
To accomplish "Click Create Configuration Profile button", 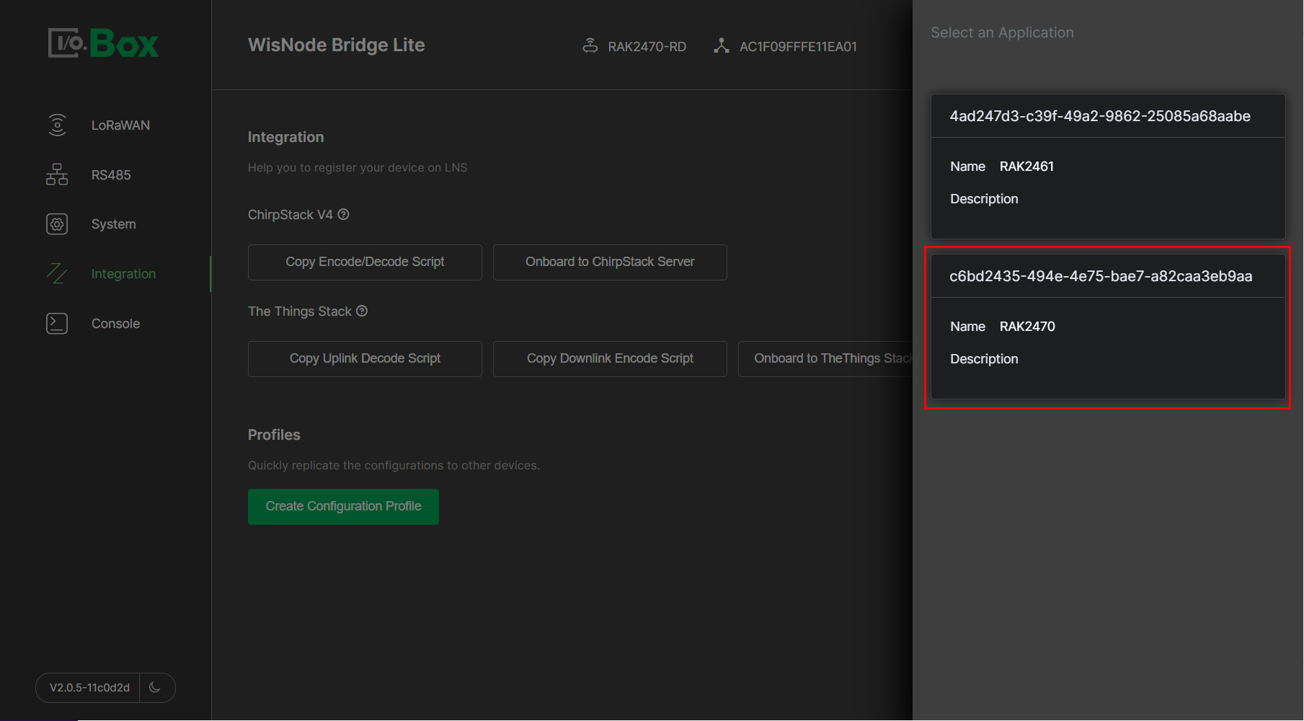I will click(343, 506).
